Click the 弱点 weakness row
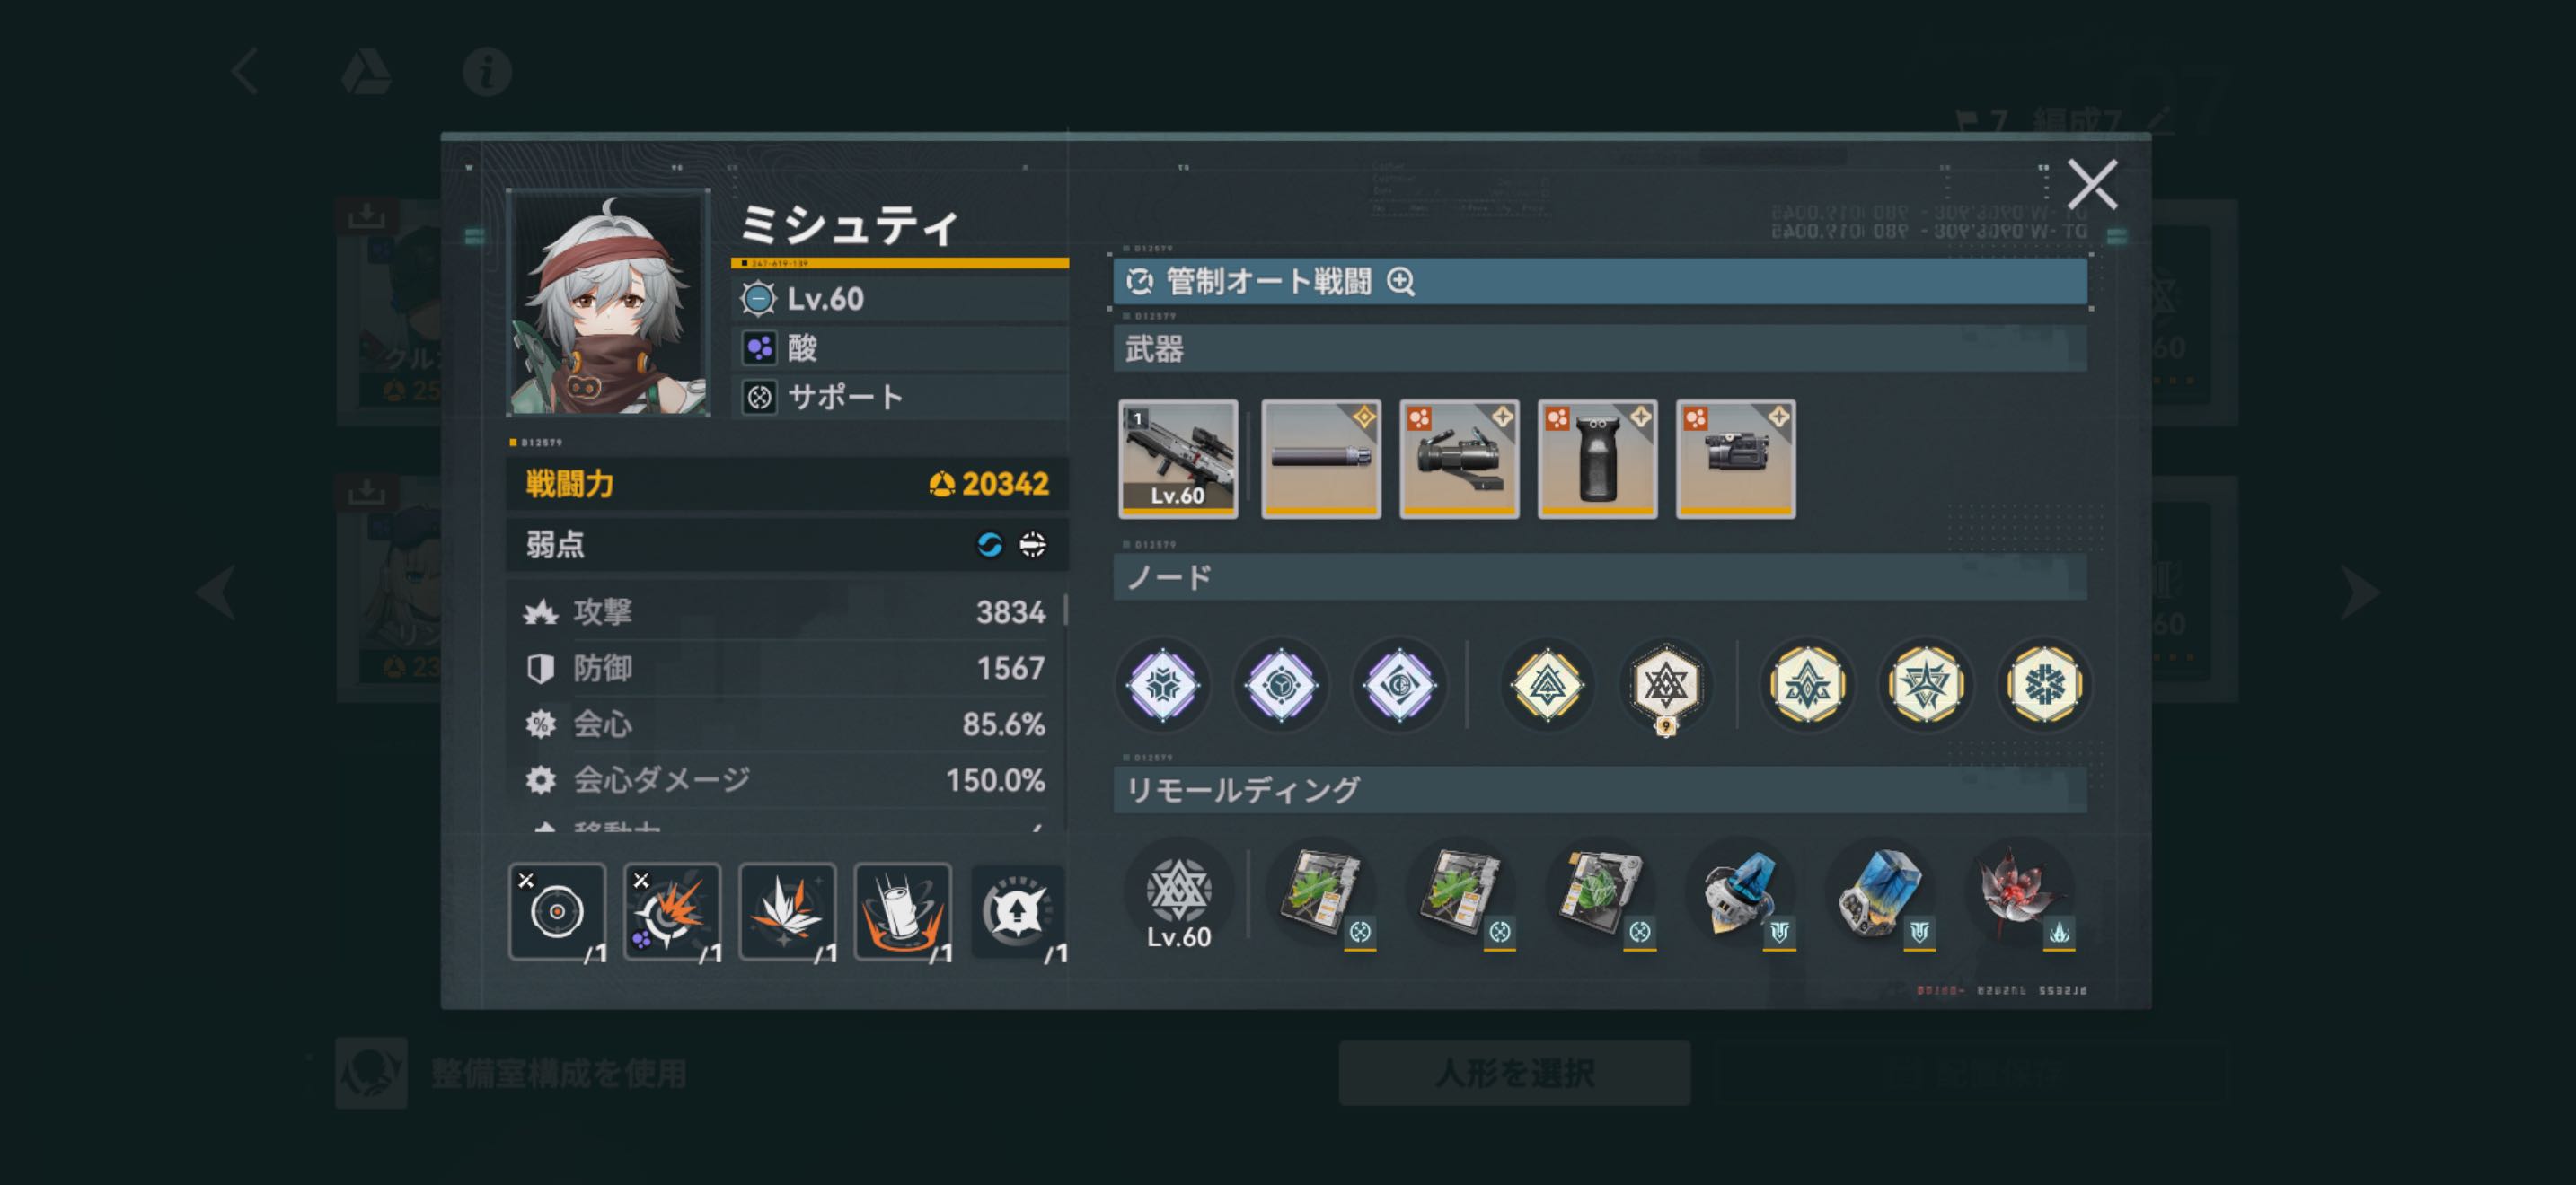 787,545
